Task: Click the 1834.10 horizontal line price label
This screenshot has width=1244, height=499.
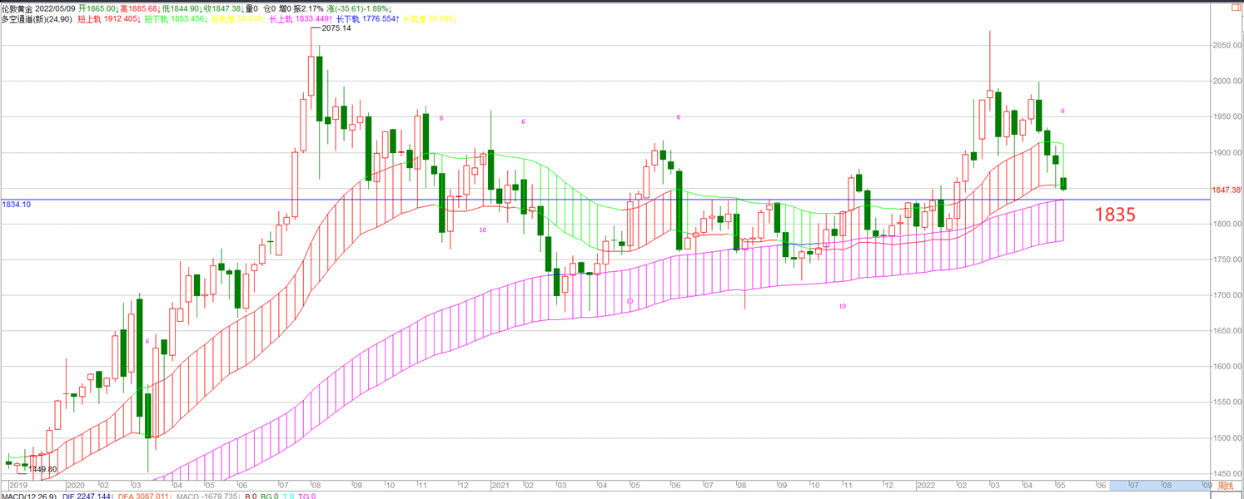Action: point(17,204)
